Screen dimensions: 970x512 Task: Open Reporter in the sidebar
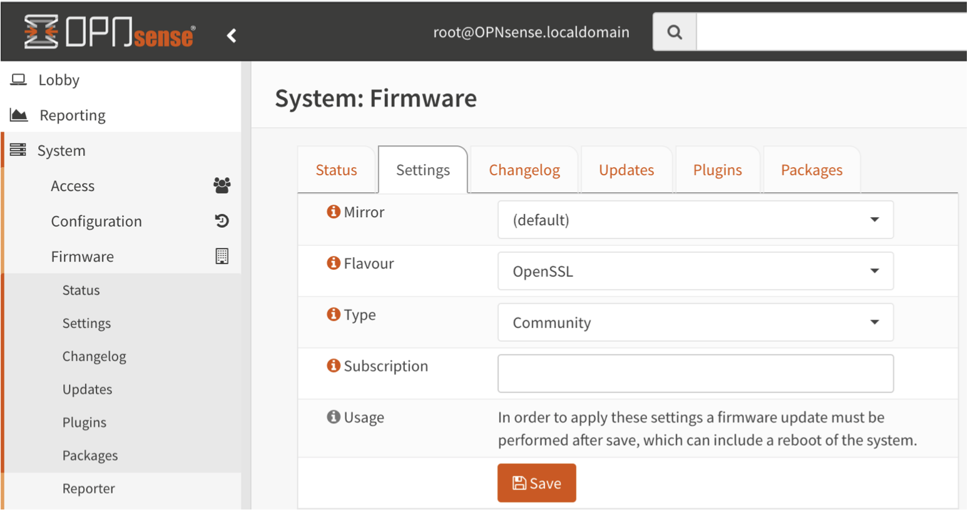(88, 489)
